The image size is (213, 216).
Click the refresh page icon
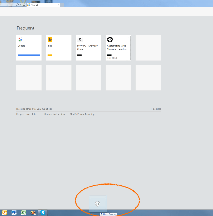(x=24, y=5)
